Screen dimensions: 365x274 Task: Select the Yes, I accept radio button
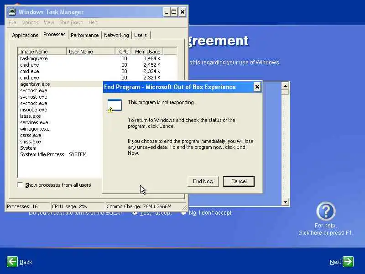[x=135, y=213]
